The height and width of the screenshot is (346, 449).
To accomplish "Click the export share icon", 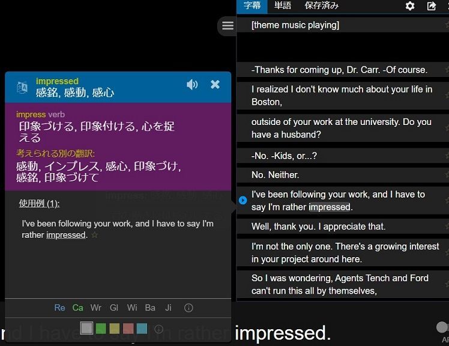I will [x=431, y=6].
